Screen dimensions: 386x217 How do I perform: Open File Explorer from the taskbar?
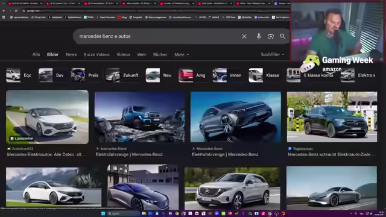coord(144,213)
